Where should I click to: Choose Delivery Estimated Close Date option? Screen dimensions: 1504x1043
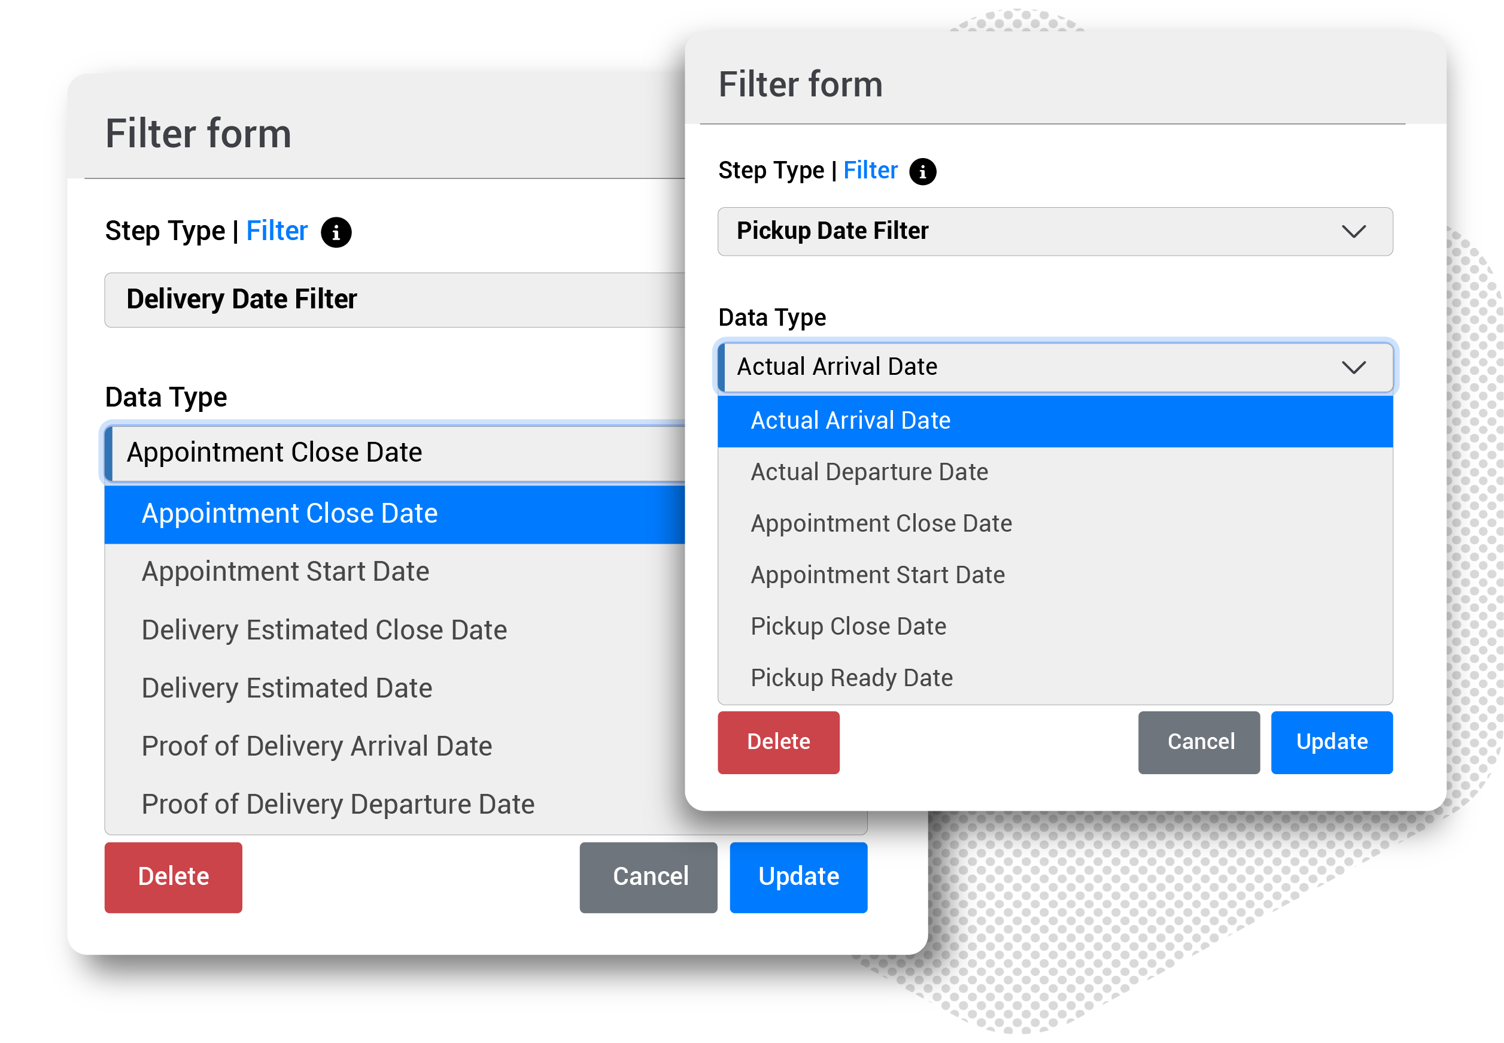tap(324, 630)
